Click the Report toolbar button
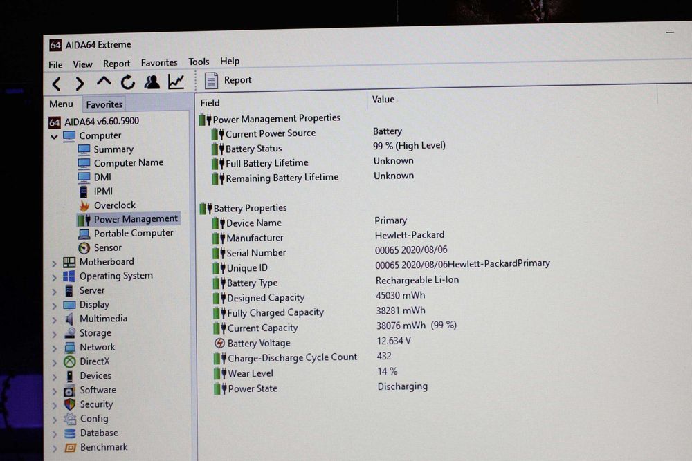This screenshot has width=692, height=461. tap(228, 80)
